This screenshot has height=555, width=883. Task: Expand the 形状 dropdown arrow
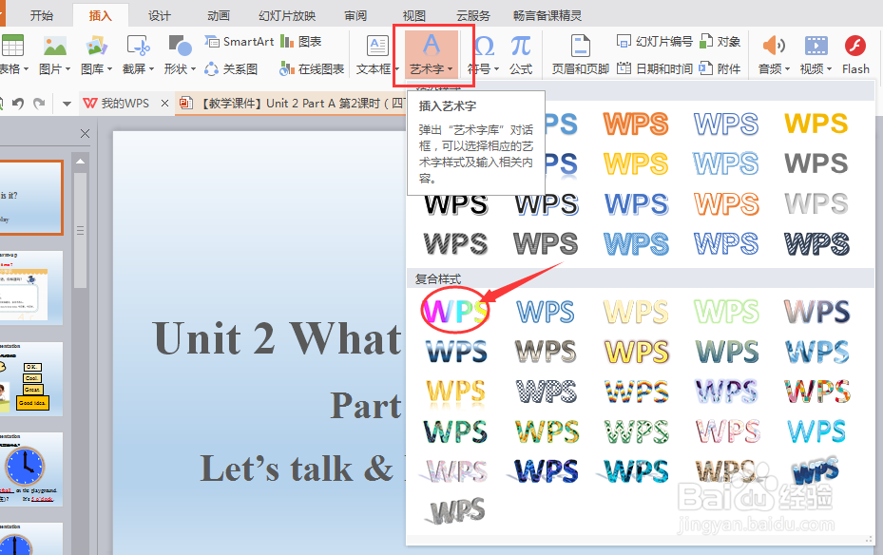(193, 69)
